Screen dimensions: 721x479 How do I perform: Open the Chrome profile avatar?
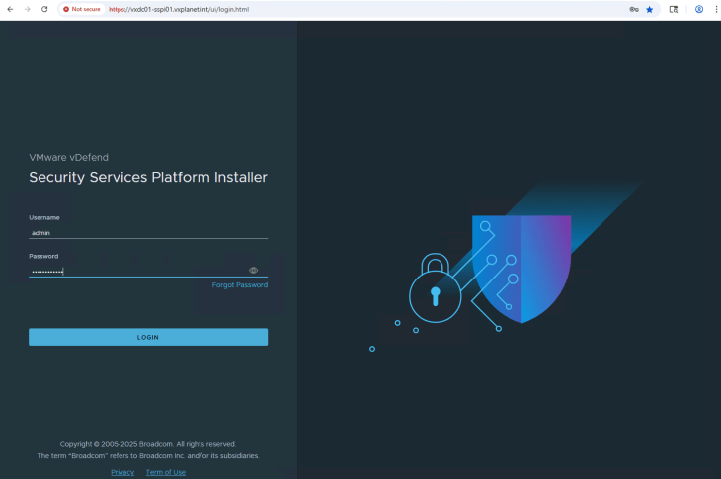[699, 9]
